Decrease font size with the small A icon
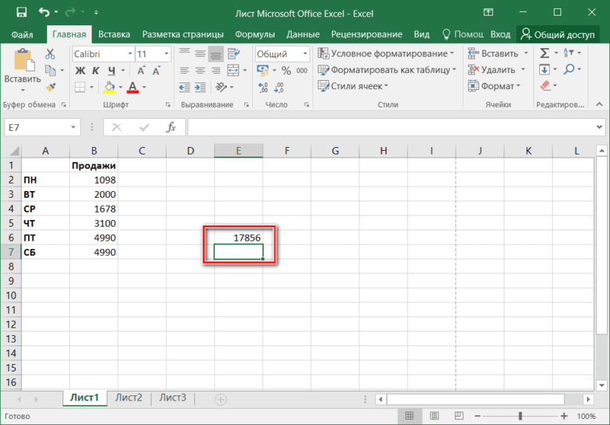This screenshot has height=425, width=610. [156, 71]
